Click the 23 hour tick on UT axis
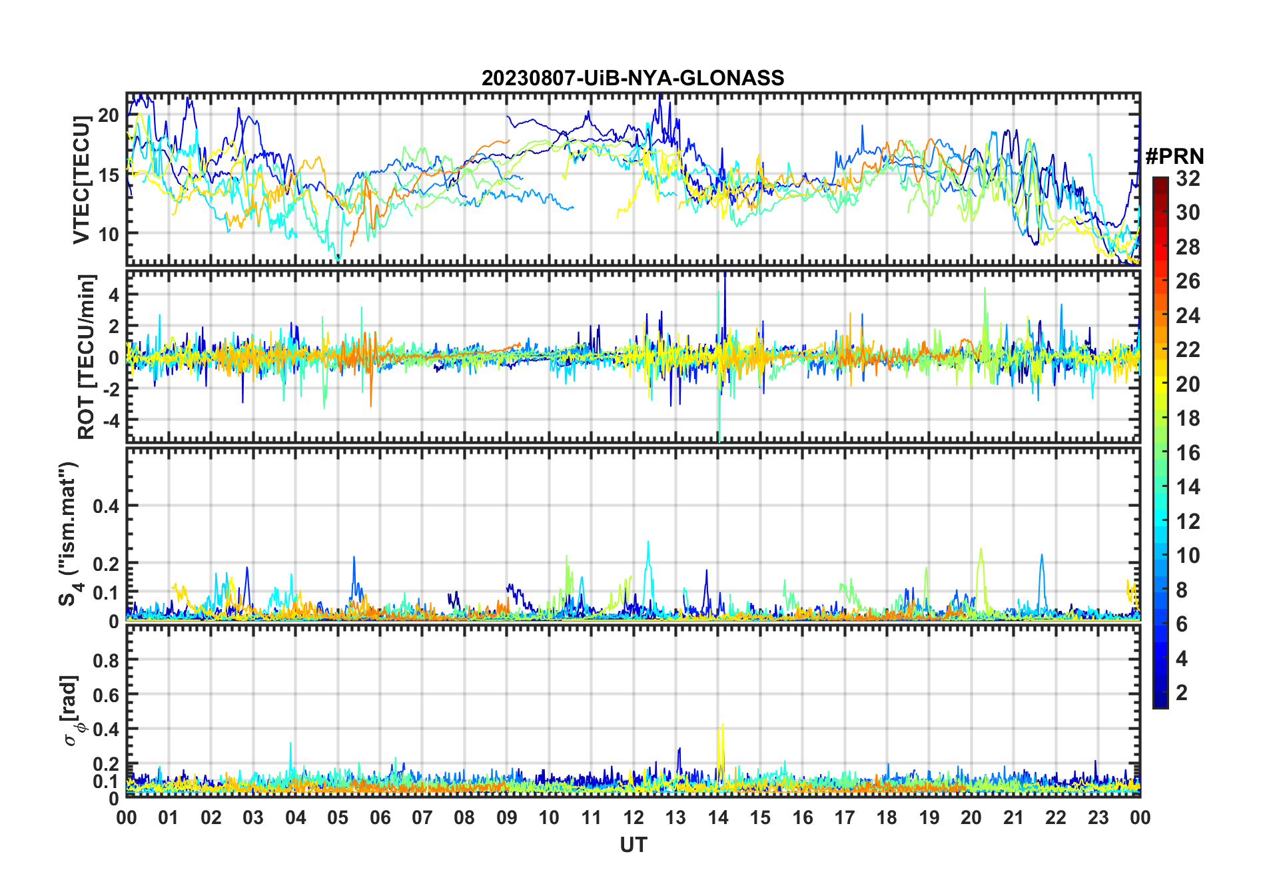The height and width of the screenshot is (886, 1267). pyautogui.click(x=1098, y=818)
